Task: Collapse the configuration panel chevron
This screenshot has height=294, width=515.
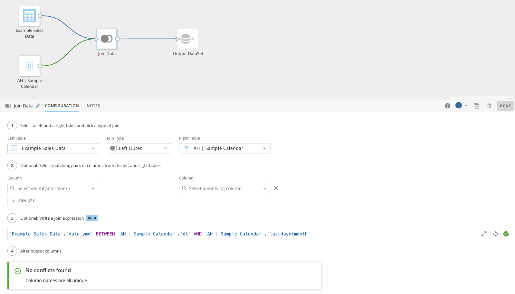Action: pos(510,98)
